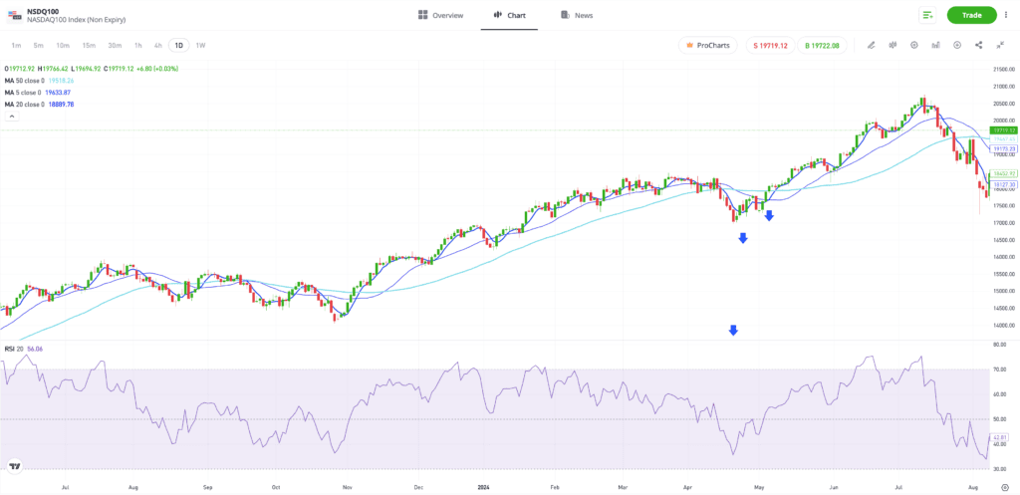Set timeframe to 1h
Viewport: 1020px width, 495px height.
[x=137, y=45]
